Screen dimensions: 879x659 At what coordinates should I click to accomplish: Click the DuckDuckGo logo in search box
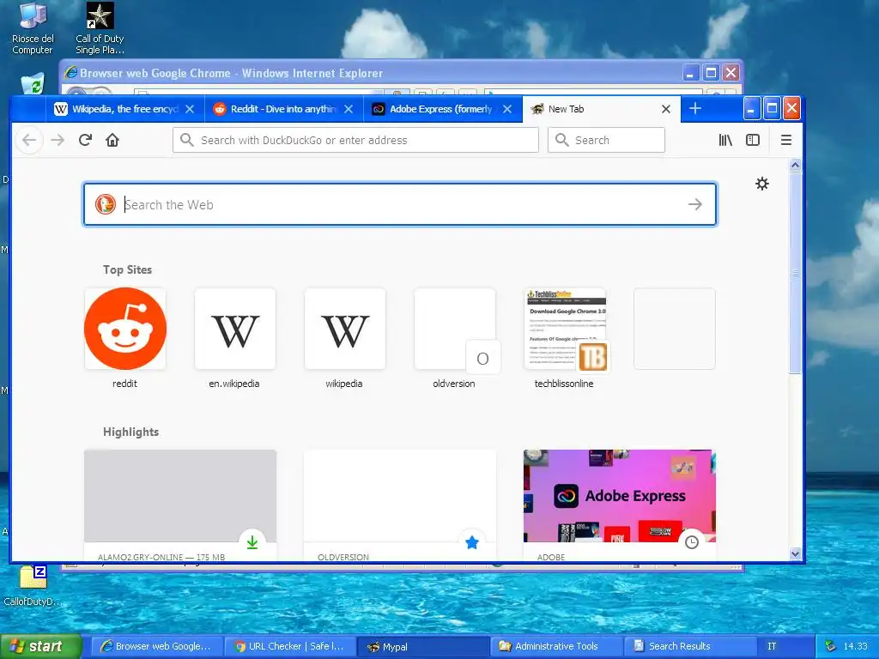pyautogui.click(x=106, y=204)
